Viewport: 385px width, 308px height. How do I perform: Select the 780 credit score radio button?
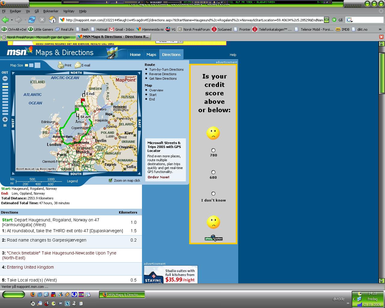point(213,150)
